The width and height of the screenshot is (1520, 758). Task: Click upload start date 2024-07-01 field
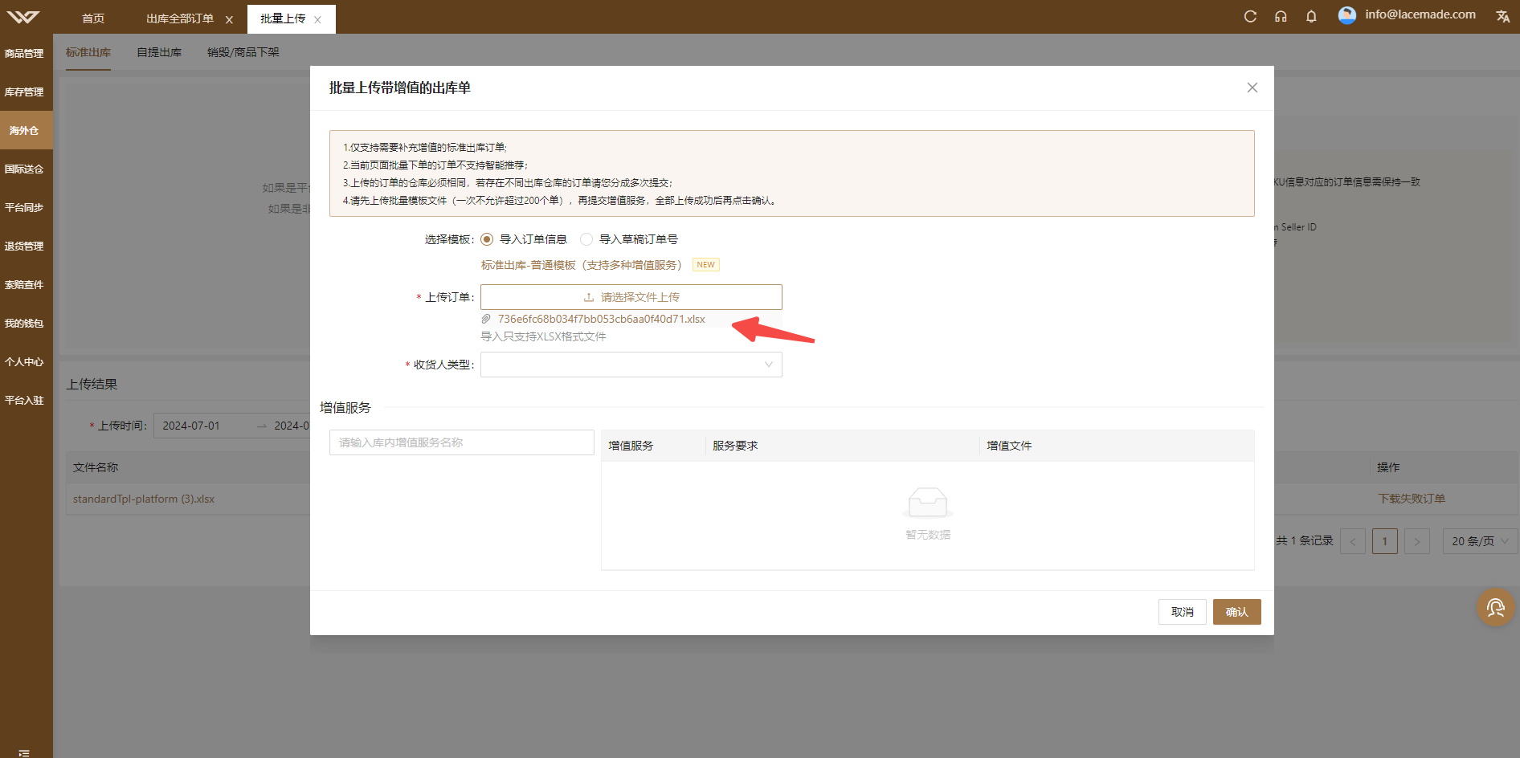tap(191, 426)
